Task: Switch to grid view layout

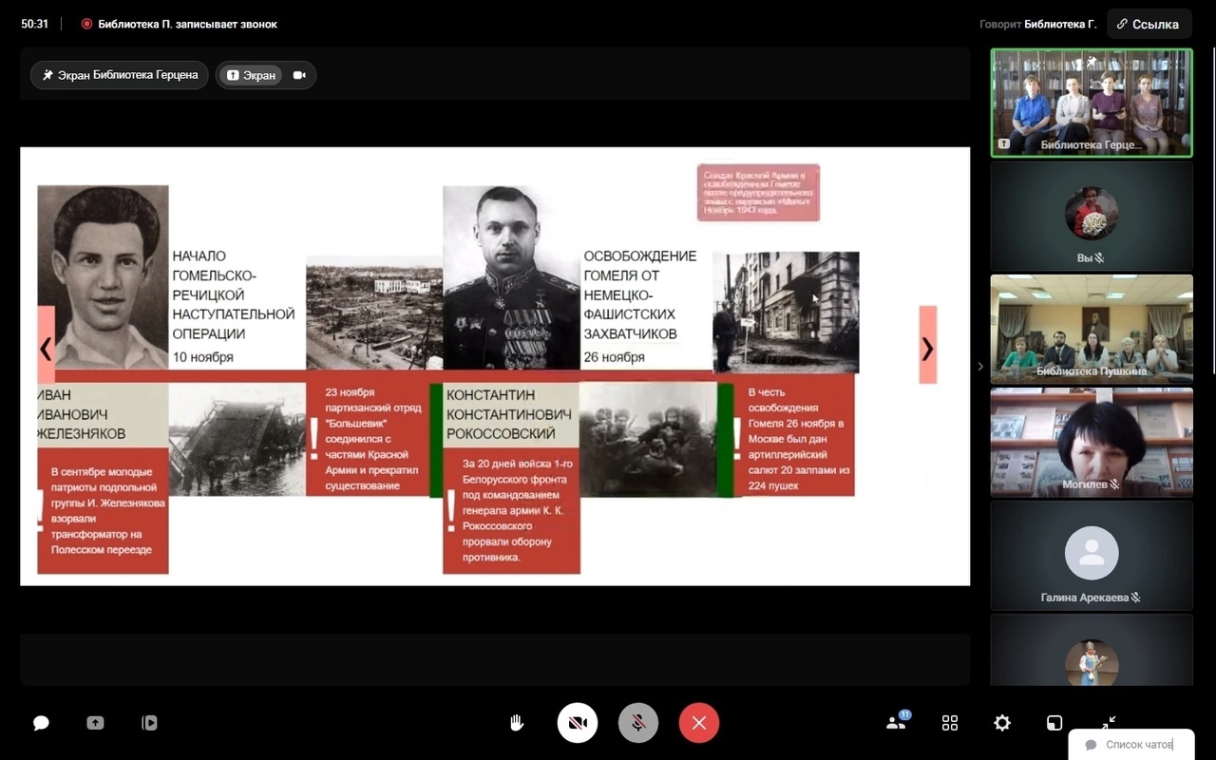Action: pyautogui.click(x=950, y=723)
